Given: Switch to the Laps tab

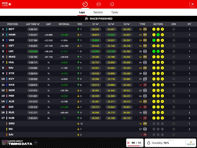Looking at the screenshot, I should [82, 12].
